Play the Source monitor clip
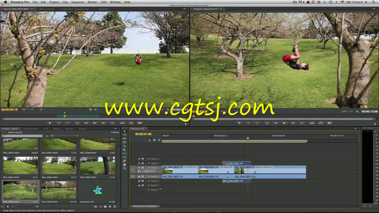 point(95,123)
